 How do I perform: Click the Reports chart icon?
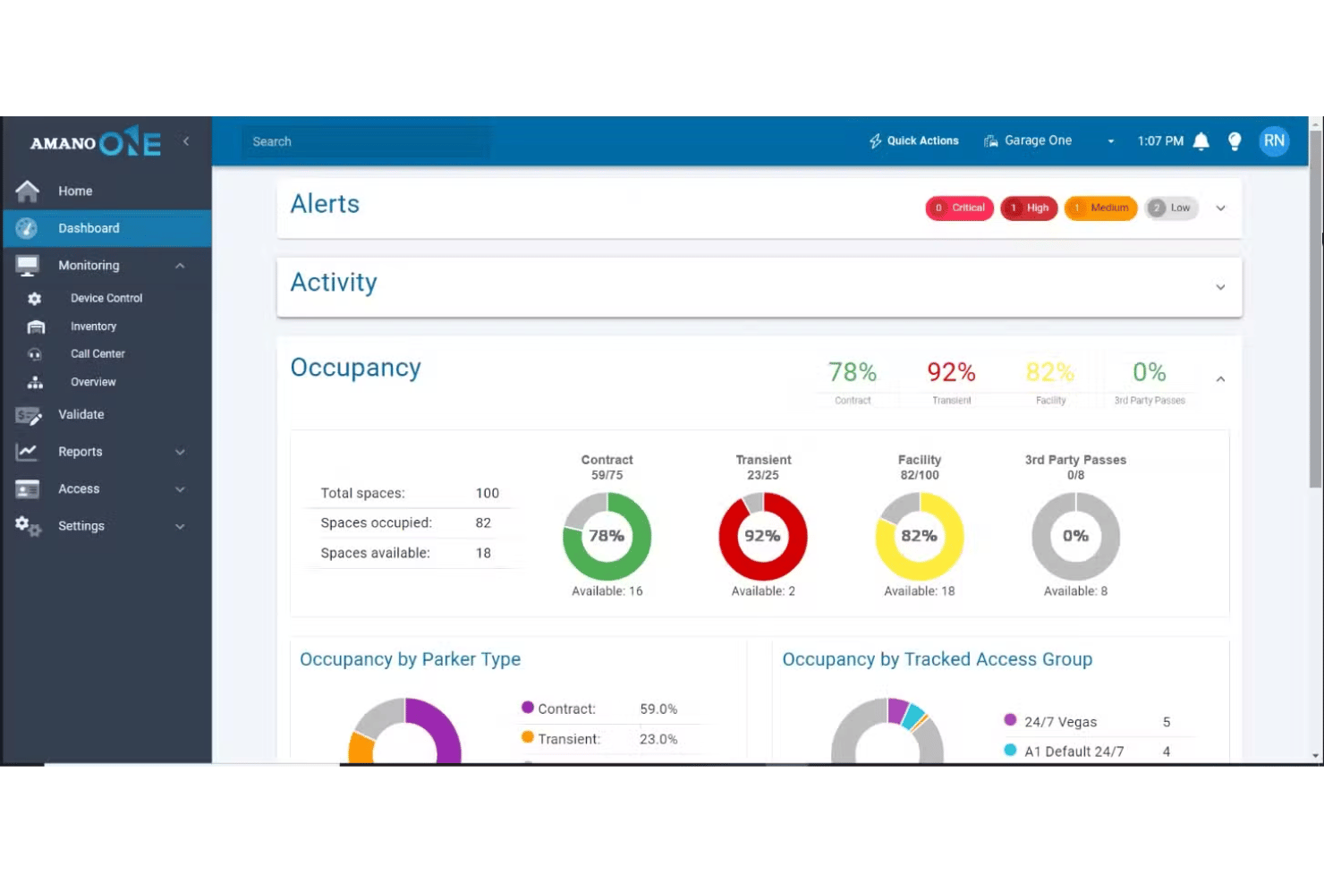point(27,452)
